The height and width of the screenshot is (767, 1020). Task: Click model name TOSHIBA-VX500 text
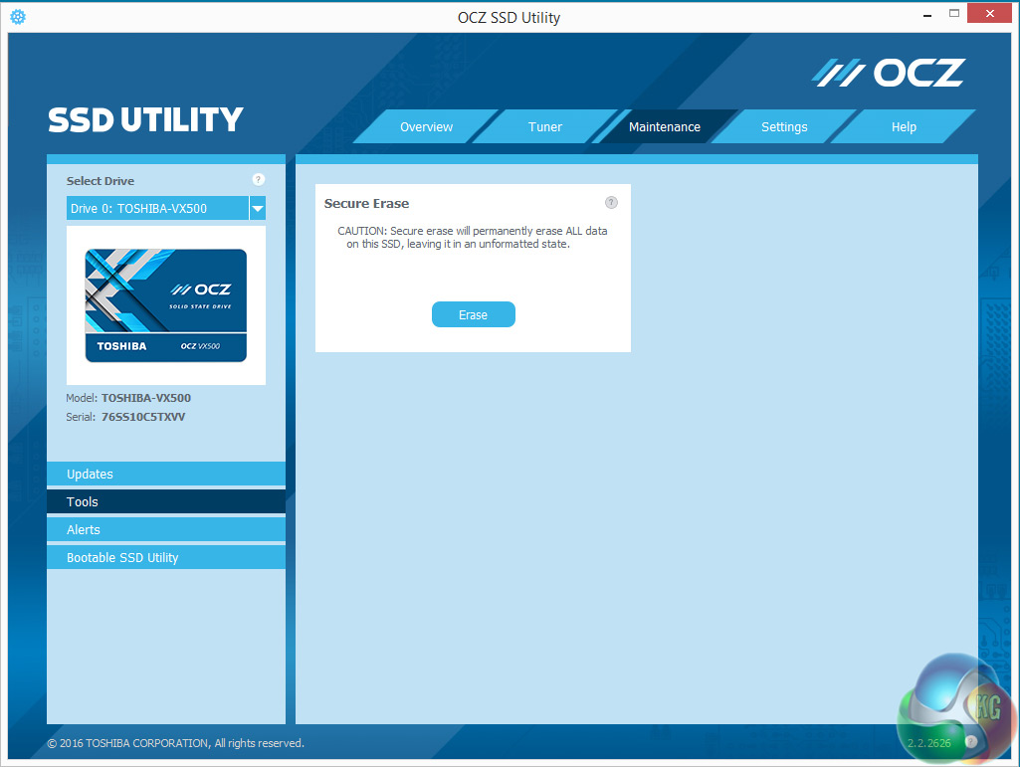point(145,398)
